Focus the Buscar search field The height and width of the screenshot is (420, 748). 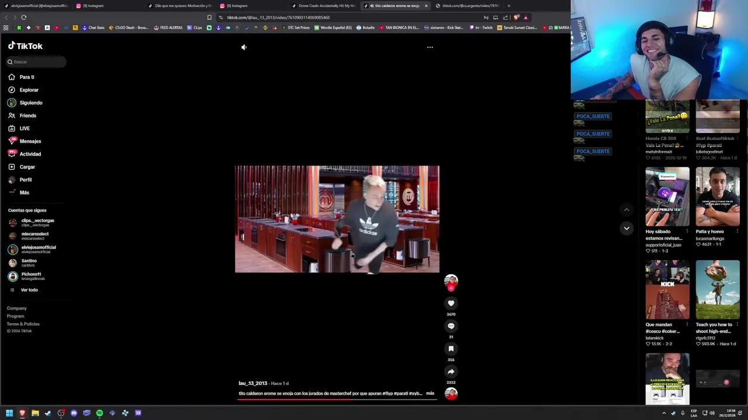[36, 62]
